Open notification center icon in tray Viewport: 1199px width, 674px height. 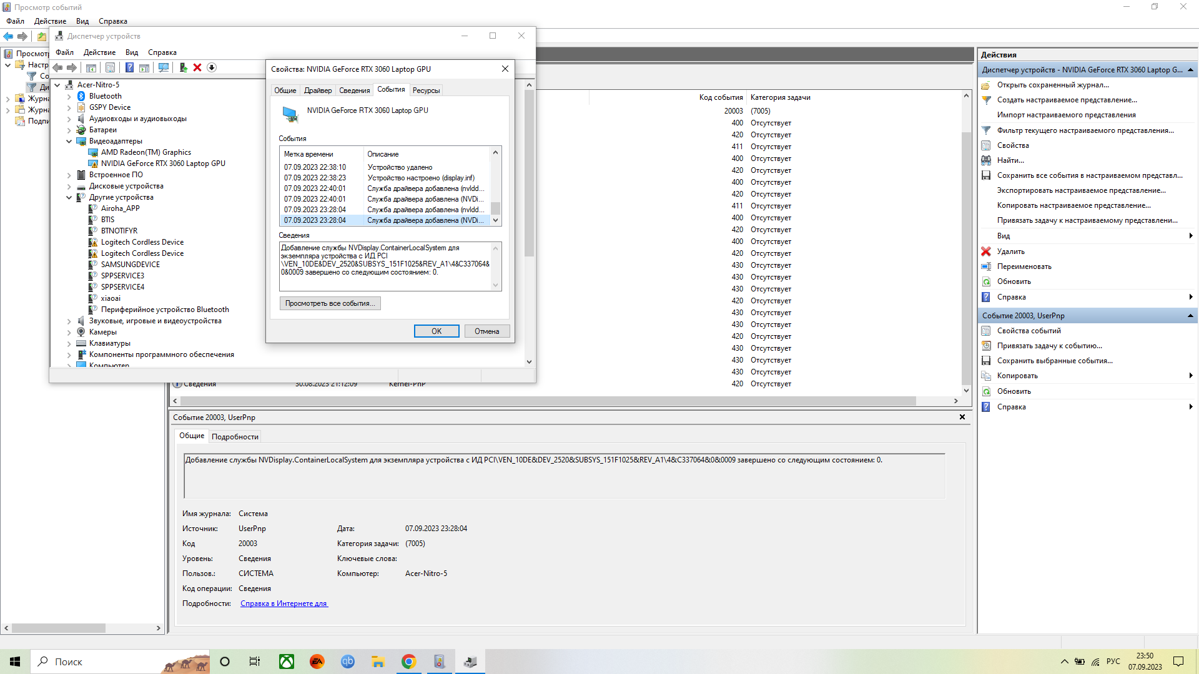tap(1178, 662)
